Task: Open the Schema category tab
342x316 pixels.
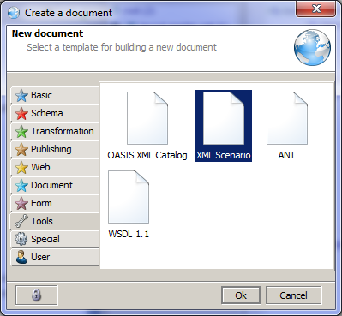Action: [x=55, y=113]
